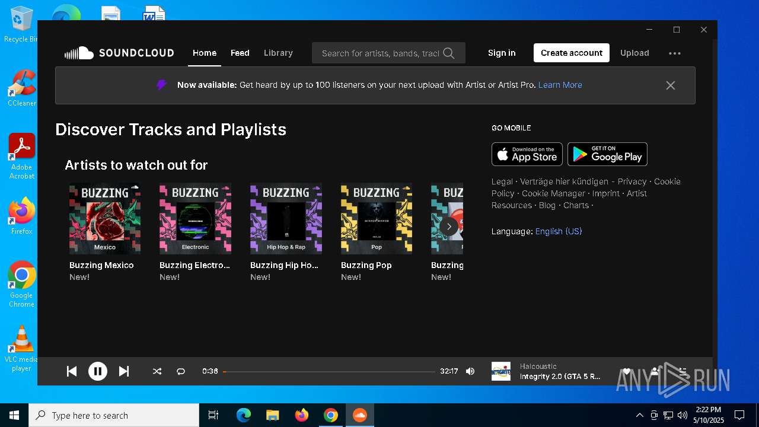Image resolution: width=759 pixels, height=427 pixels.
Task: Open the notification center icon
Action: [x=739, y=415]
